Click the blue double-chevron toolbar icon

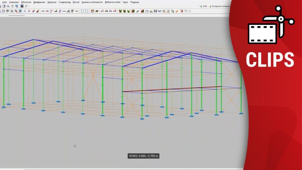click(160, 11)
